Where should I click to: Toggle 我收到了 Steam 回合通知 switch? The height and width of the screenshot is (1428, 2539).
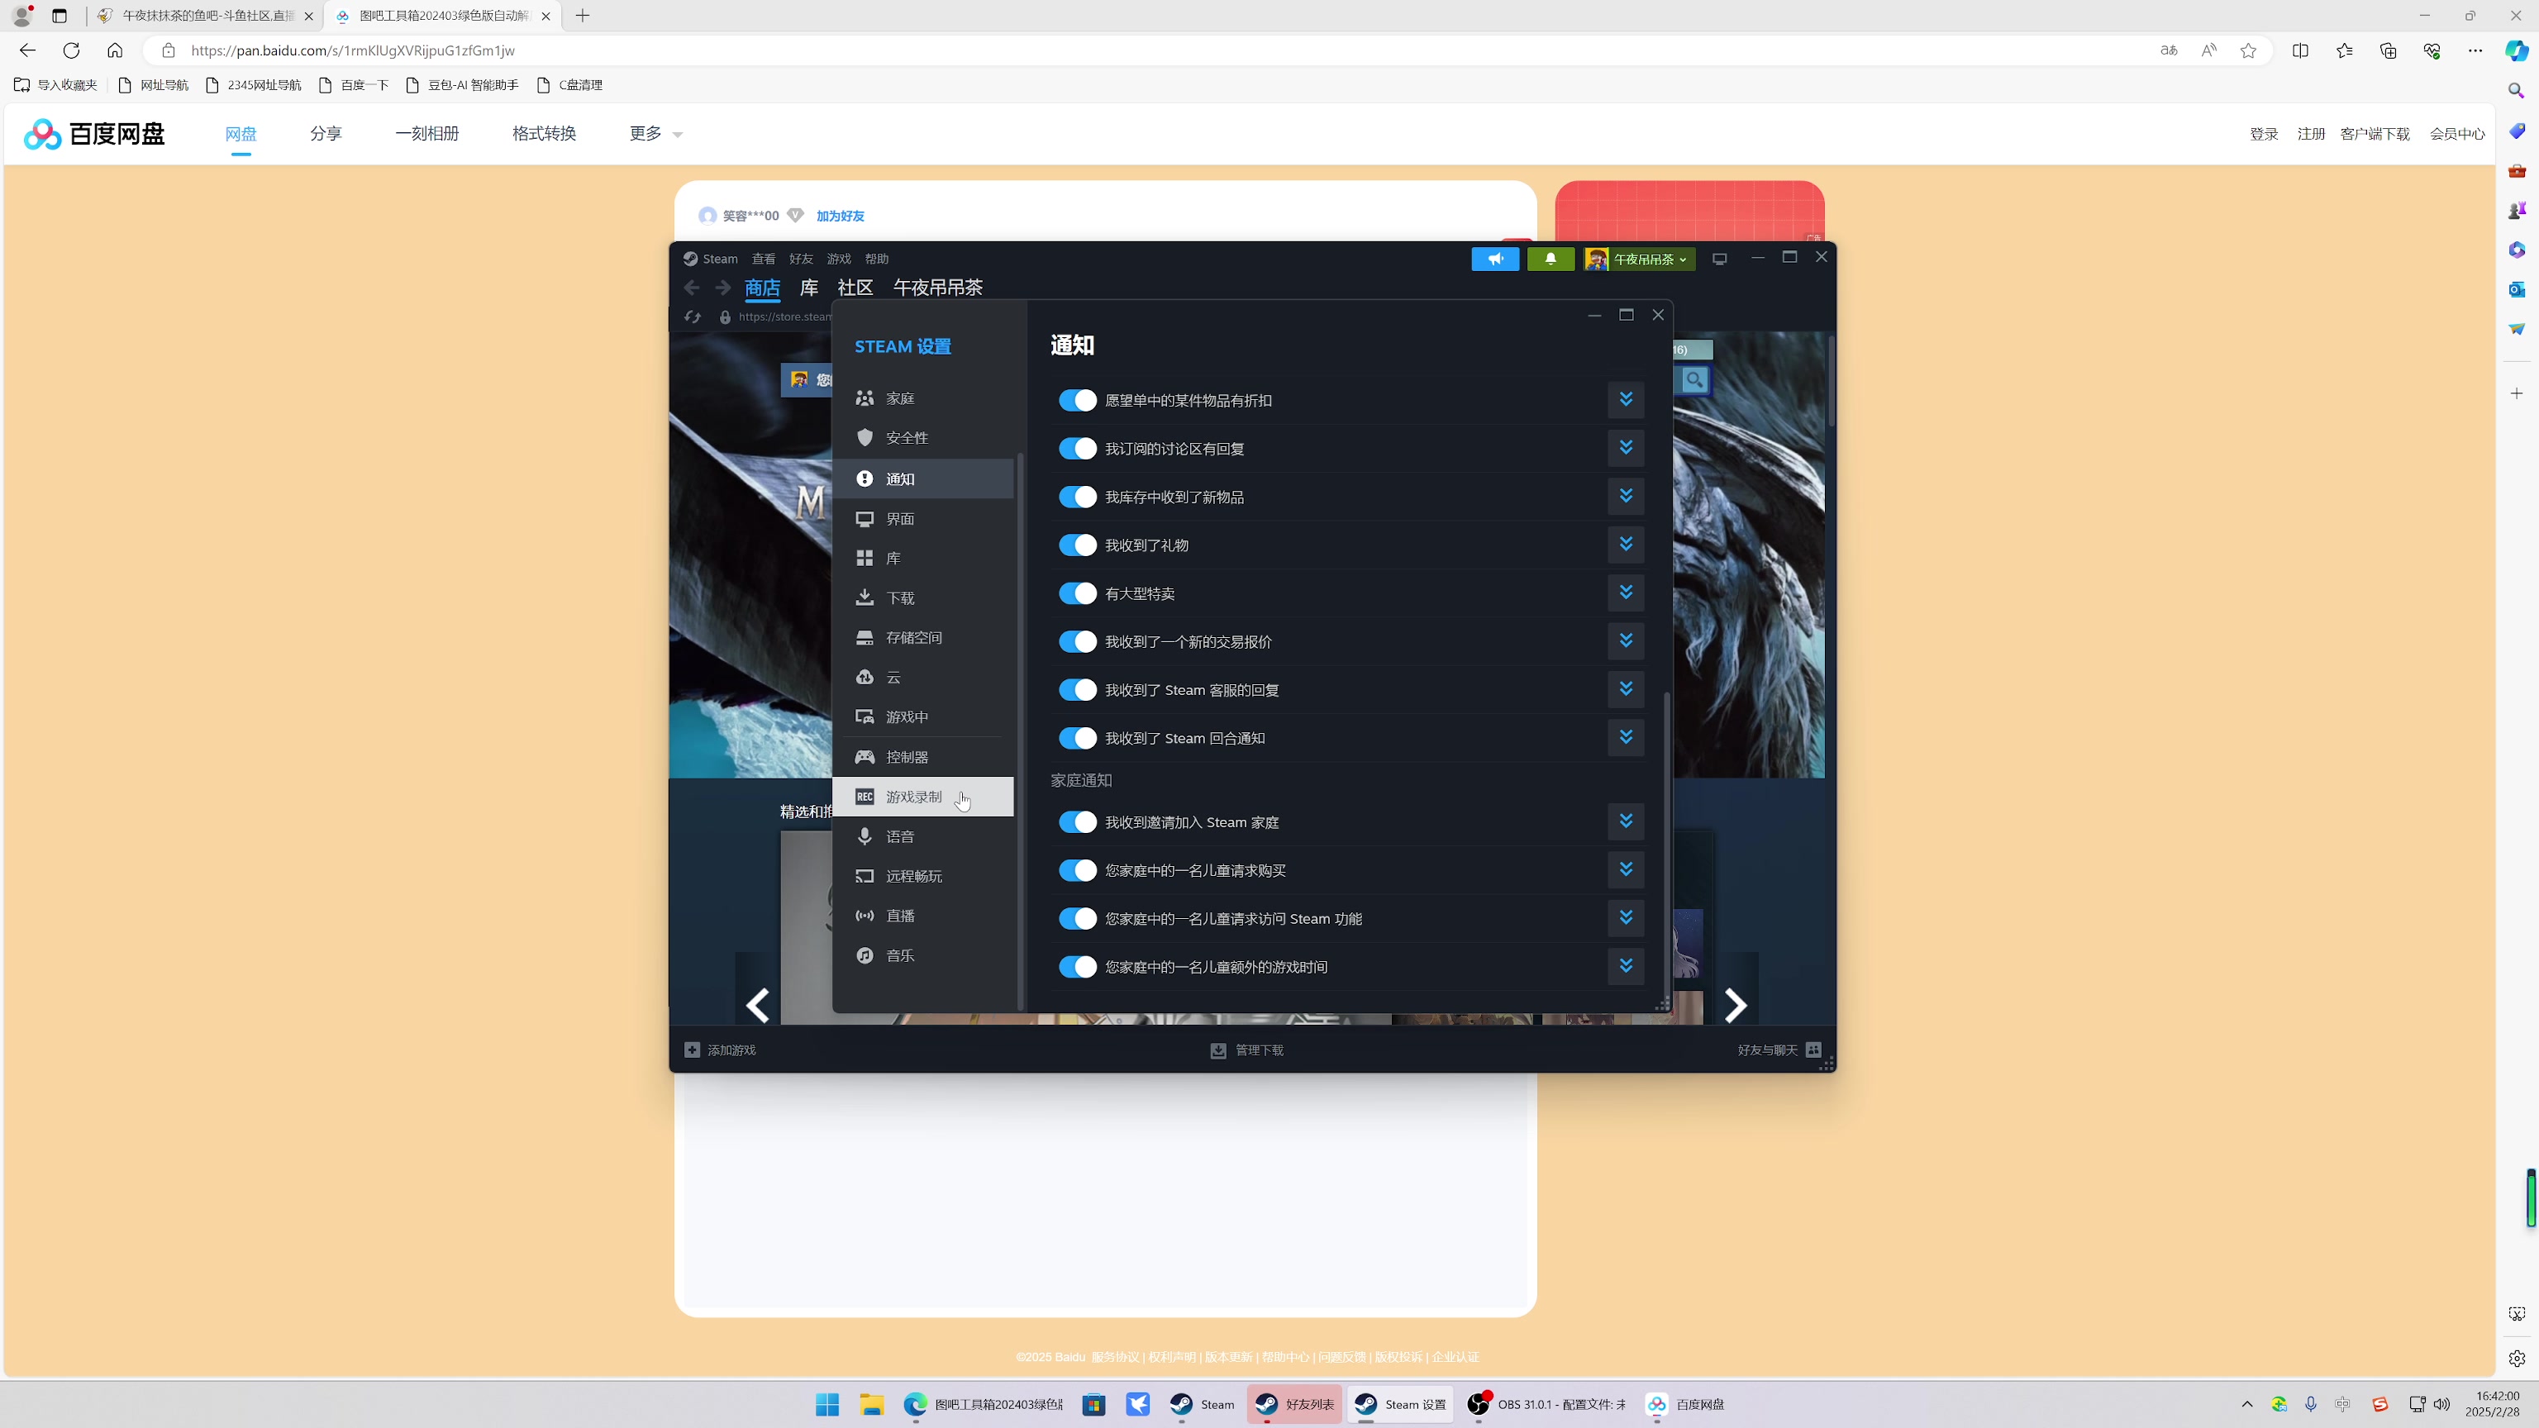pyautogui.click(x=1077, y=738)
